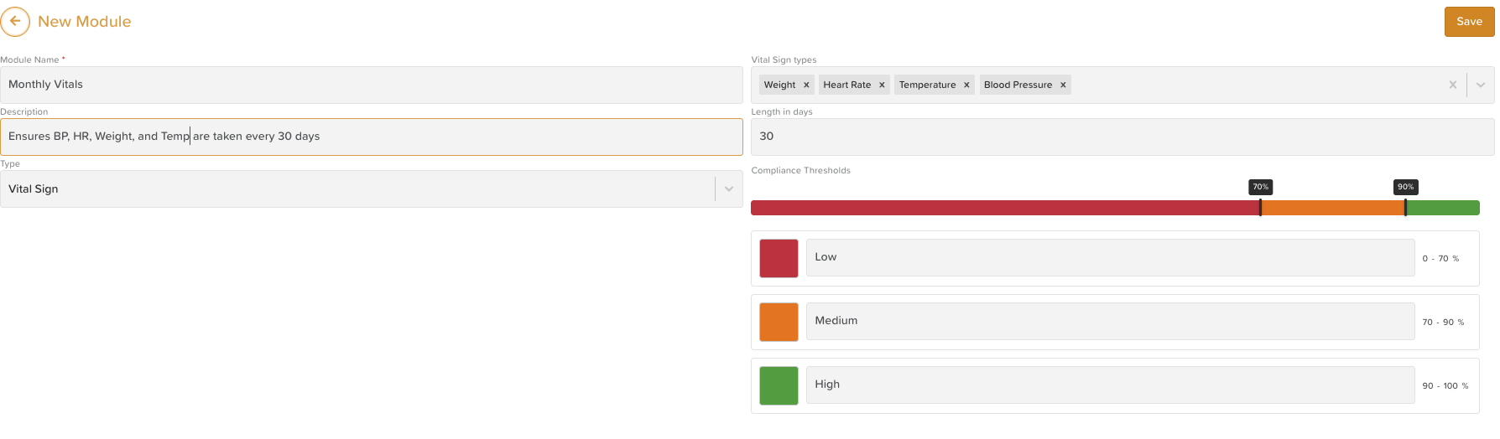Click the back arrow icon
Image resolution: width=1500 pixels, height=439 pixels.
pyautogui.click(x=15, y=22)
